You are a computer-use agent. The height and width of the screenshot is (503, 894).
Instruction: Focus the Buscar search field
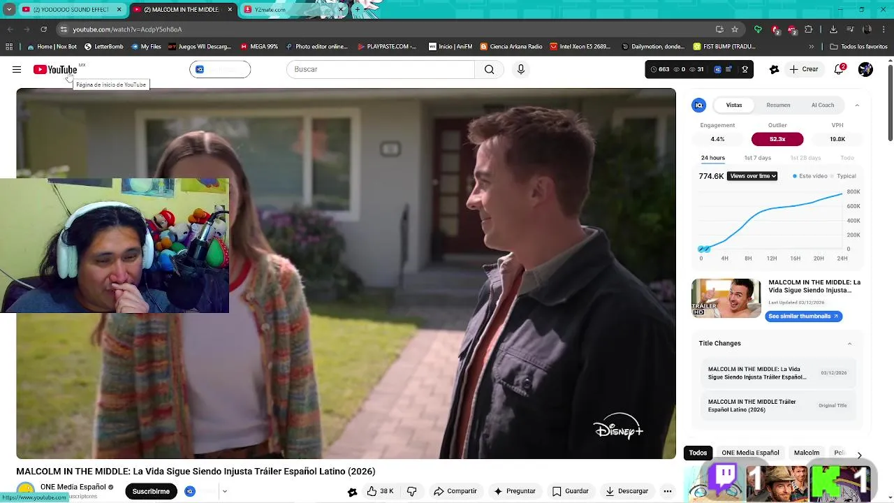click(381, 69)
